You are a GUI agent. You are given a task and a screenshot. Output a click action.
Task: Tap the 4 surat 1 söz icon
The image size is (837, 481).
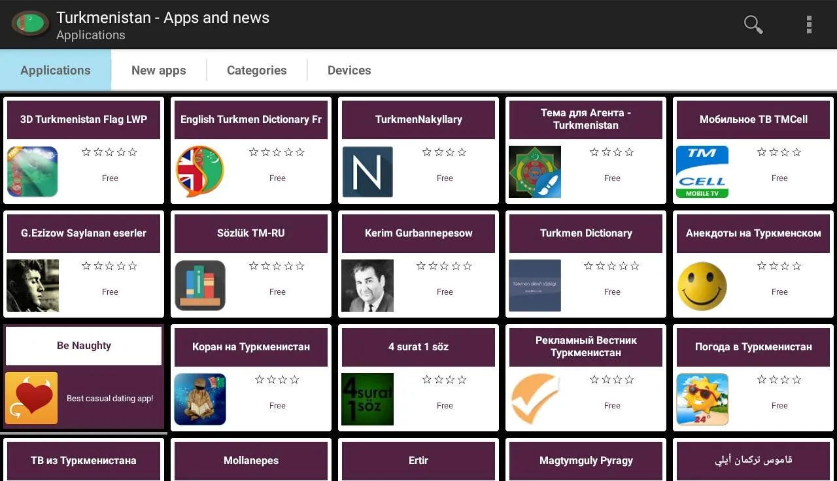[x=367, y=399]
